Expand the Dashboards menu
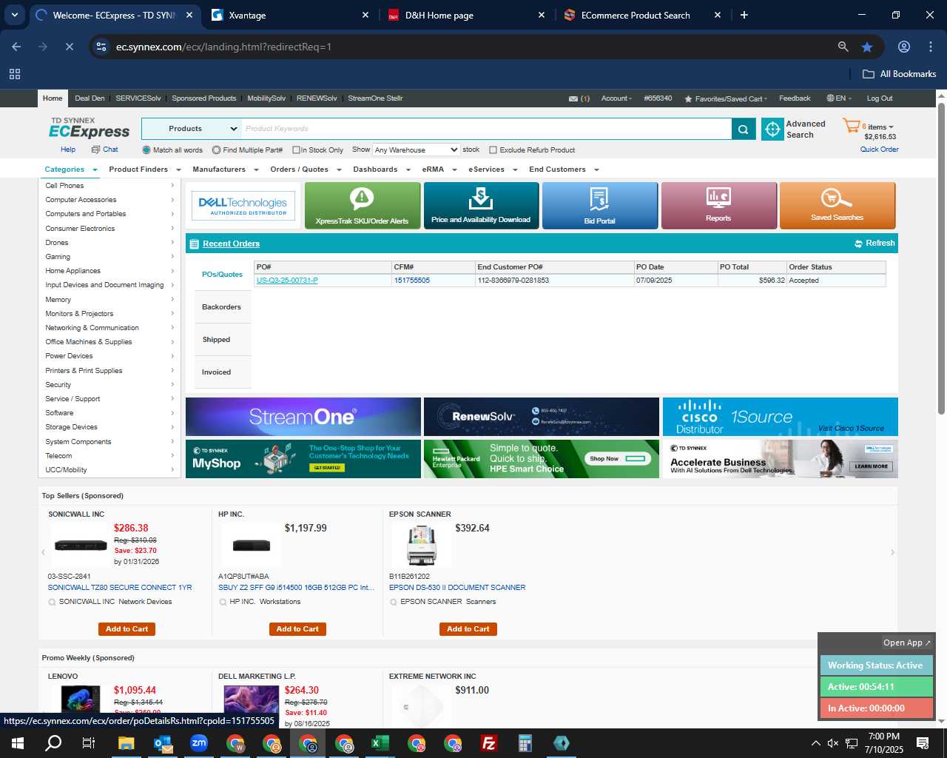 point(382,170)
